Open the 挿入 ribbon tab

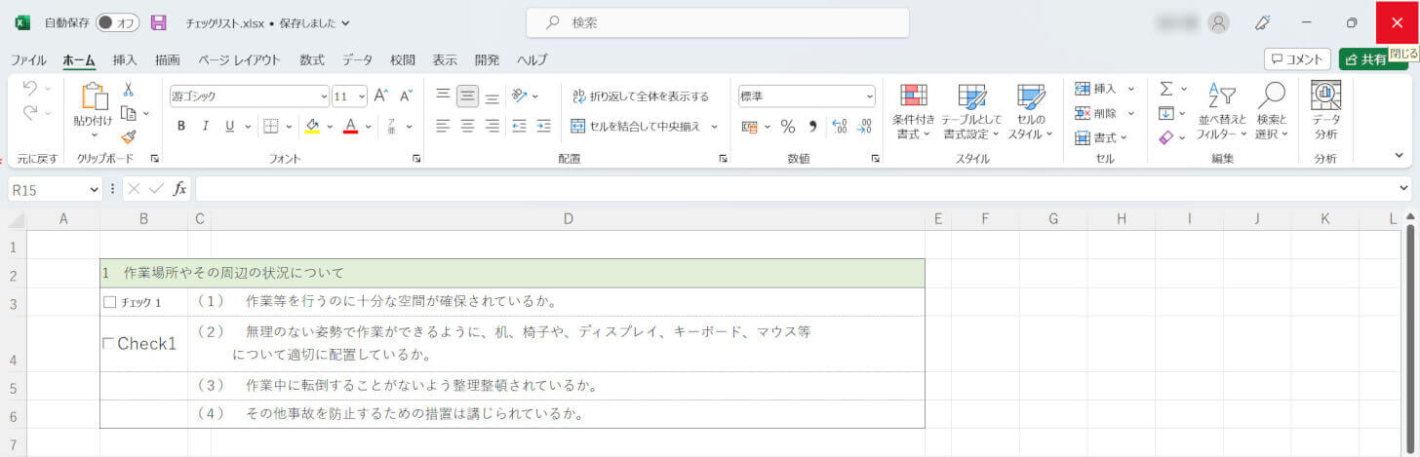click(125, 59)
